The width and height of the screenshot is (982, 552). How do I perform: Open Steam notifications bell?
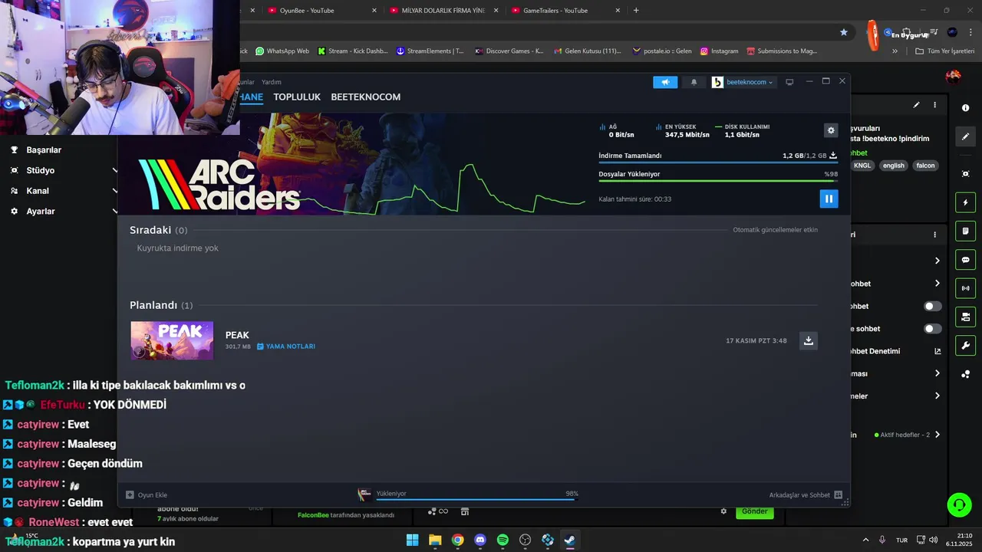pos(694,82)
